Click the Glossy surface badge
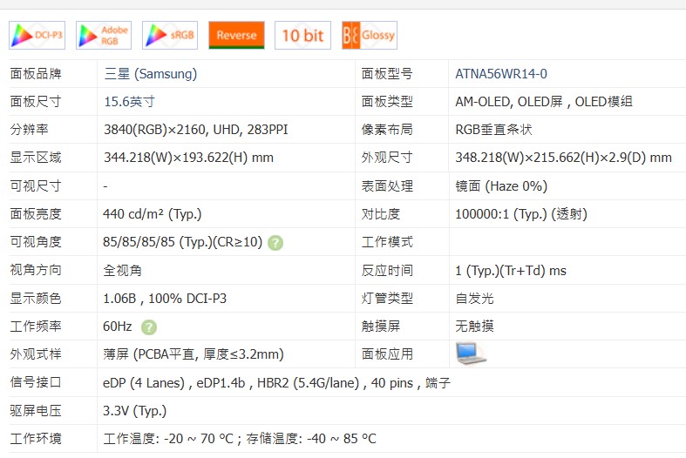686x458 pixels. (369, 35)
